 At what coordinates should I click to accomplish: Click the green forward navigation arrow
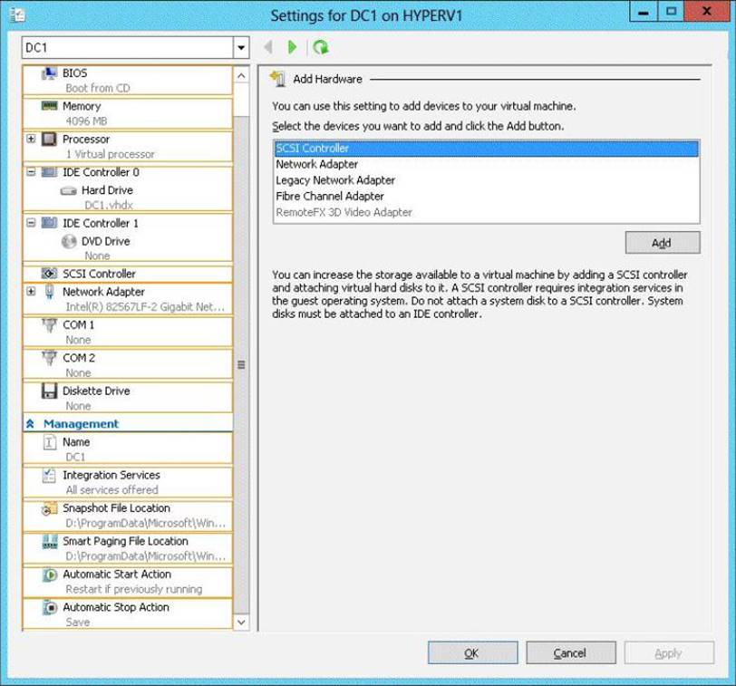(x=292, y=47)
